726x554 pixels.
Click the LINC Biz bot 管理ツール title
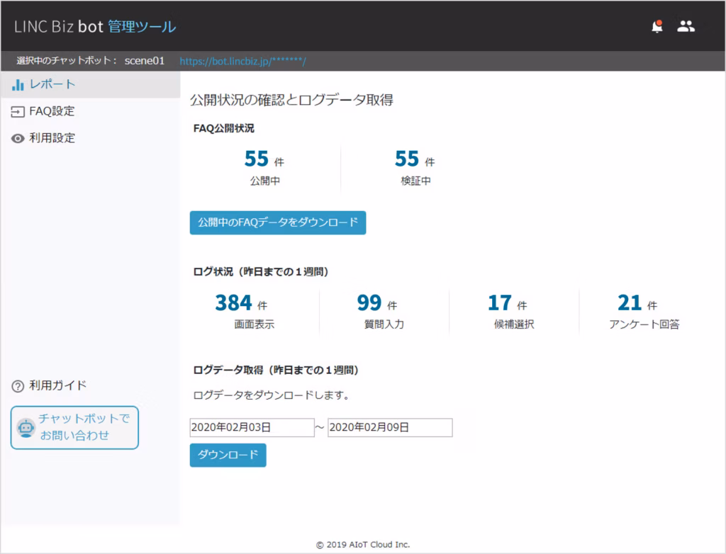click(95, 27)
